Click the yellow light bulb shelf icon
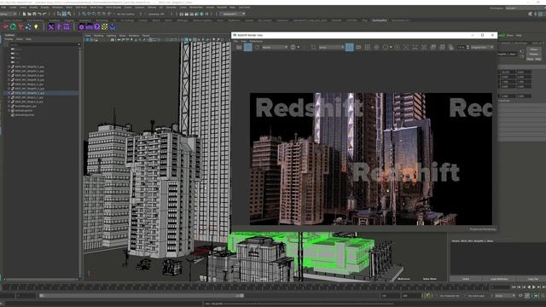This screenshot has height=307, width=546. [36, 26]
